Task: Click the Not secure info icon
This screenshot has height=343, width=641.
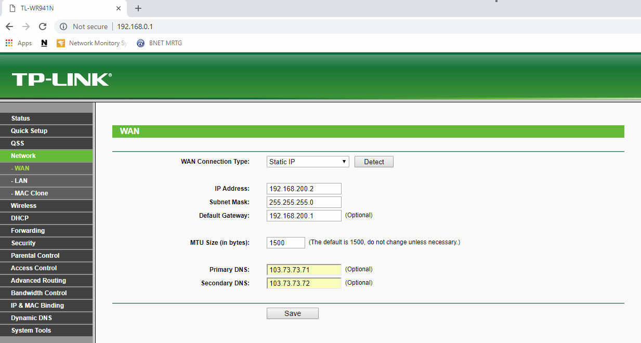Action: pyautogui.click(x=63, y=27)
